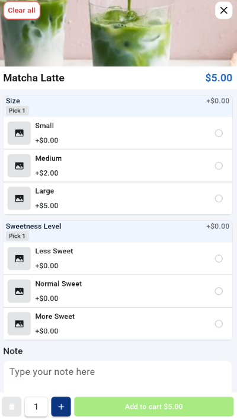Choose Normal Sweet radio option
This screenshot has height=420, width=237.
219,291
